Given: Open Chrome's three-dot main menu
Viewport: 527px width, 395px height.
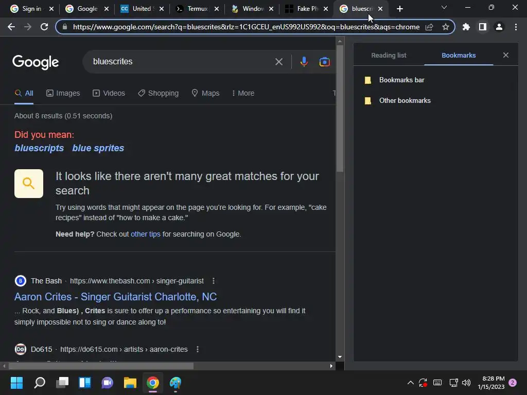Looking at the screenshot, I should (516, 27).
